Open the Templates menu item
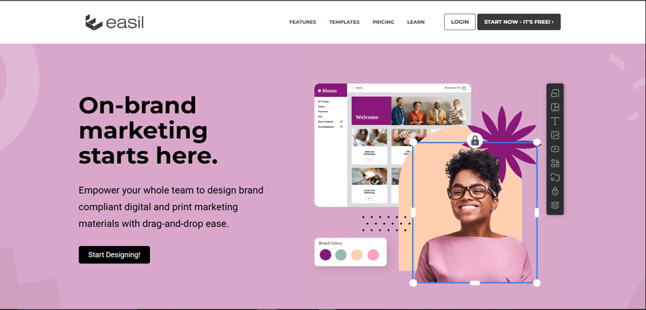The image size is (646, 310). 344,22
